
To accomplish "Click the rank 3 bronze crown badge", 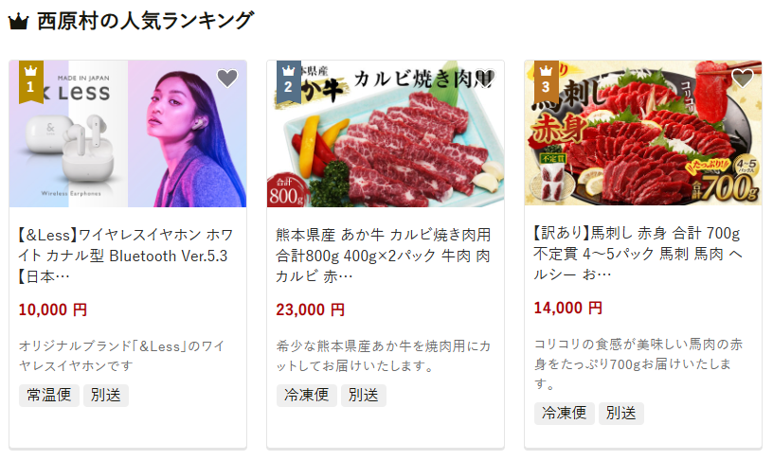I will [x=547, y=81].
